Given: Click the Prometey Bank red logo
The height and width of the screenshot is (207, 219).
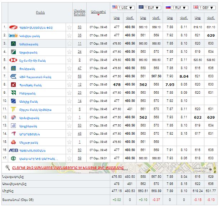Looking at the screenshot, I should click(x=14, y=84).
